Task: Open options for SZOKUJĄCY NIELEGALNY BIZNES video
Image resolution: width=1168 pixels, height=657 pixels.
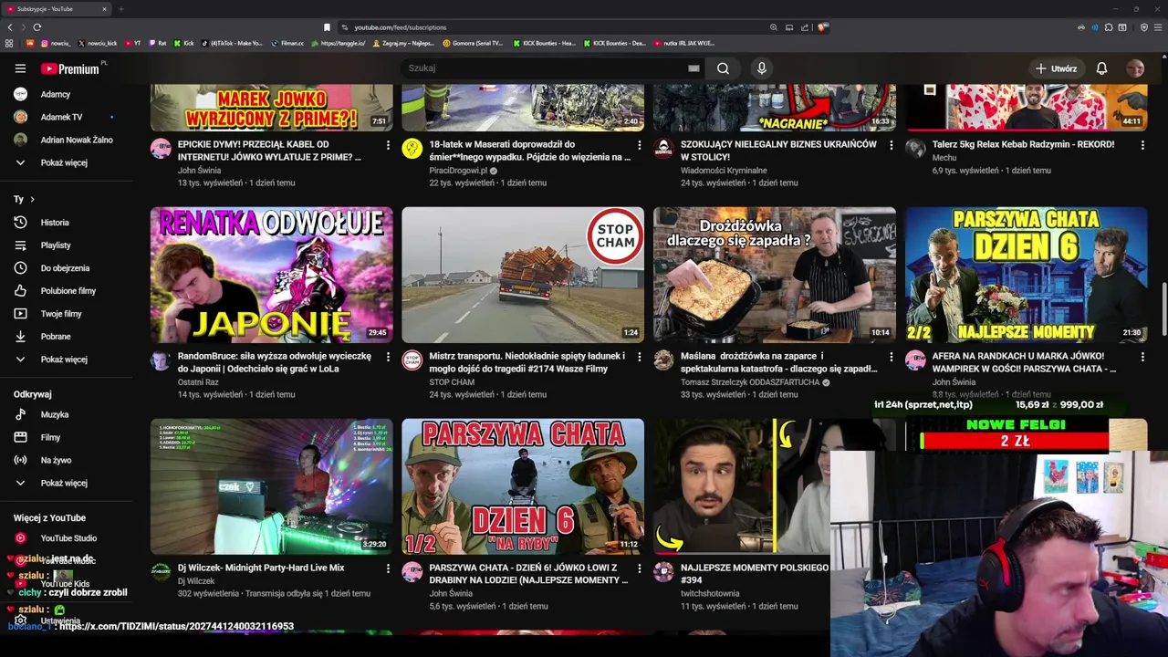Action: click(891, 145)
